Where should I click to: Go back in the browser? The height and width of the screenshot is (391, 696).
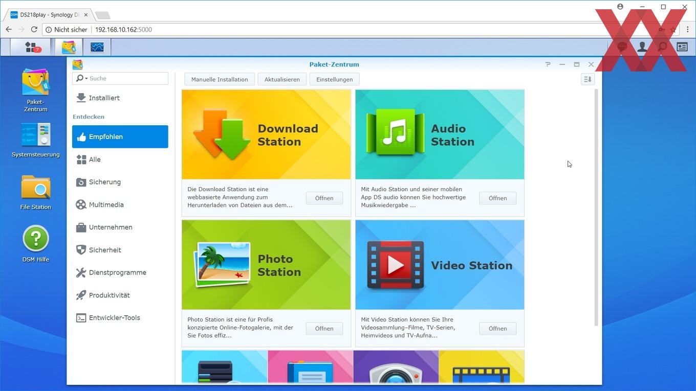pos(9,30)
